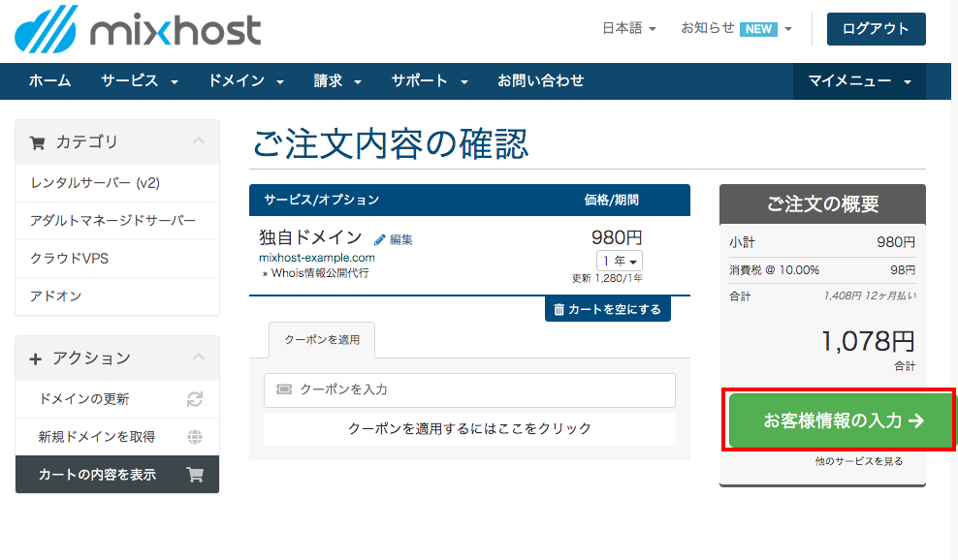
Task: Open the サポート menu dropdown
Action: (x=430, y=80)
